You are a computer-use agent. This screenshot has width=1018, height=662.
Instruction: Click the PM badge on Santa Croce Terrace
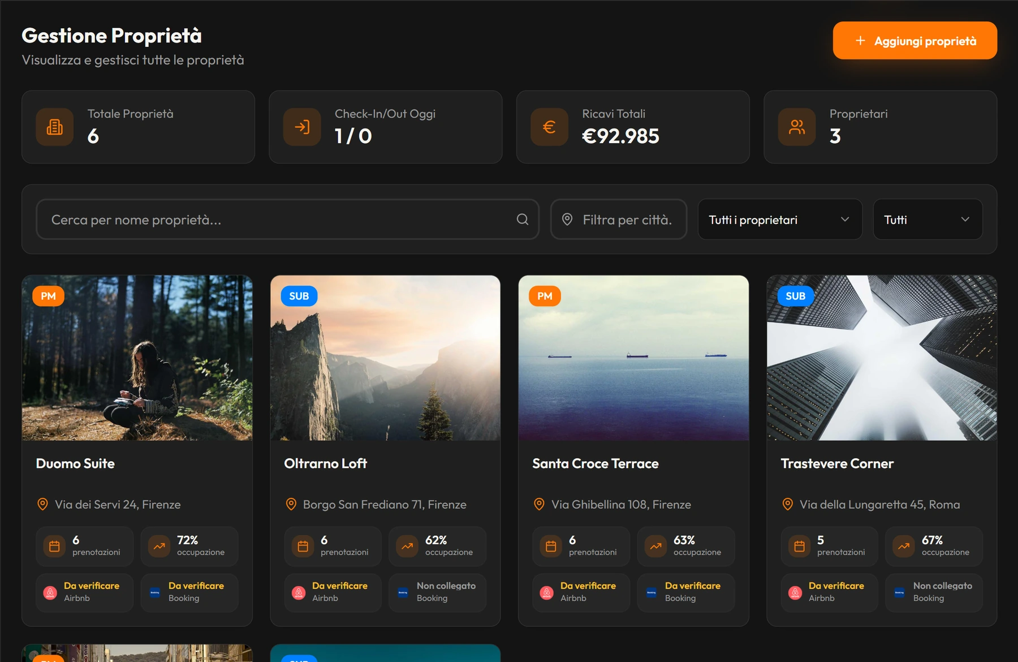pos(545,296)
